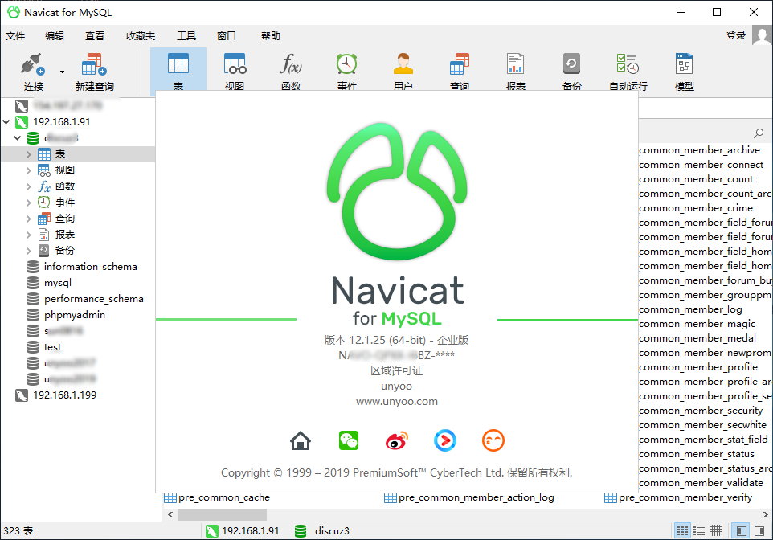
Task: Select the common_member_medal table entry
Action: (697, 337)
